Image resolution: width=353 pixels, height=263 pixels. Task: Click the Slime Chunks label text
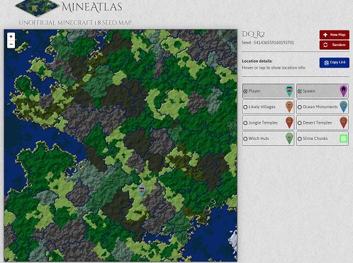coord(315,139)
